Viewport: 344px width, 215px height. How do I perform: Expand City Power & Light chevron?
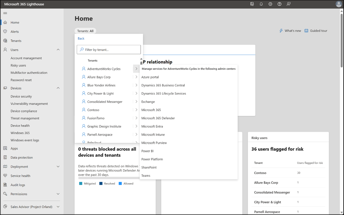pyautogui.click(x=136, y=93)
